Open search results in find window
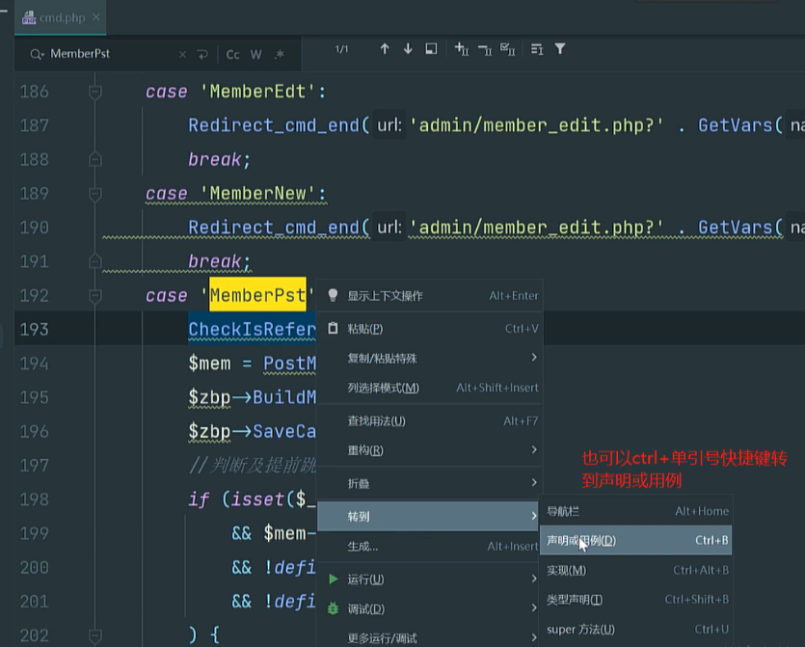This screenshot has width=805, height=647. click(x=431, y=49)
